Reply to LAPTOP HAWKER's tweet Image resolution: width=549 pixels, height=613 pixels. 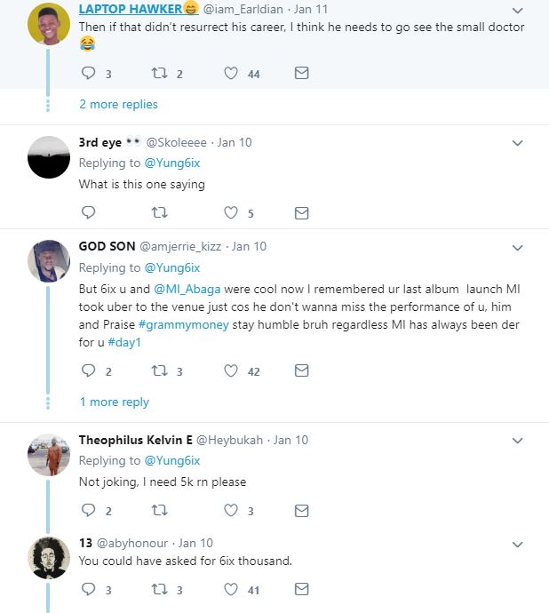88,73
